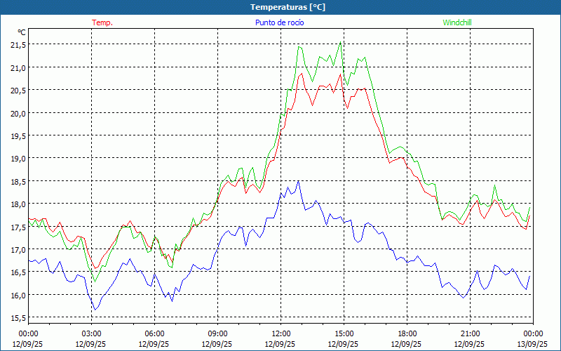Select the 15,5 y-axis label
The width and height of the screenshot is (561, 351).
pyautogui.click(x=18, y=318)
